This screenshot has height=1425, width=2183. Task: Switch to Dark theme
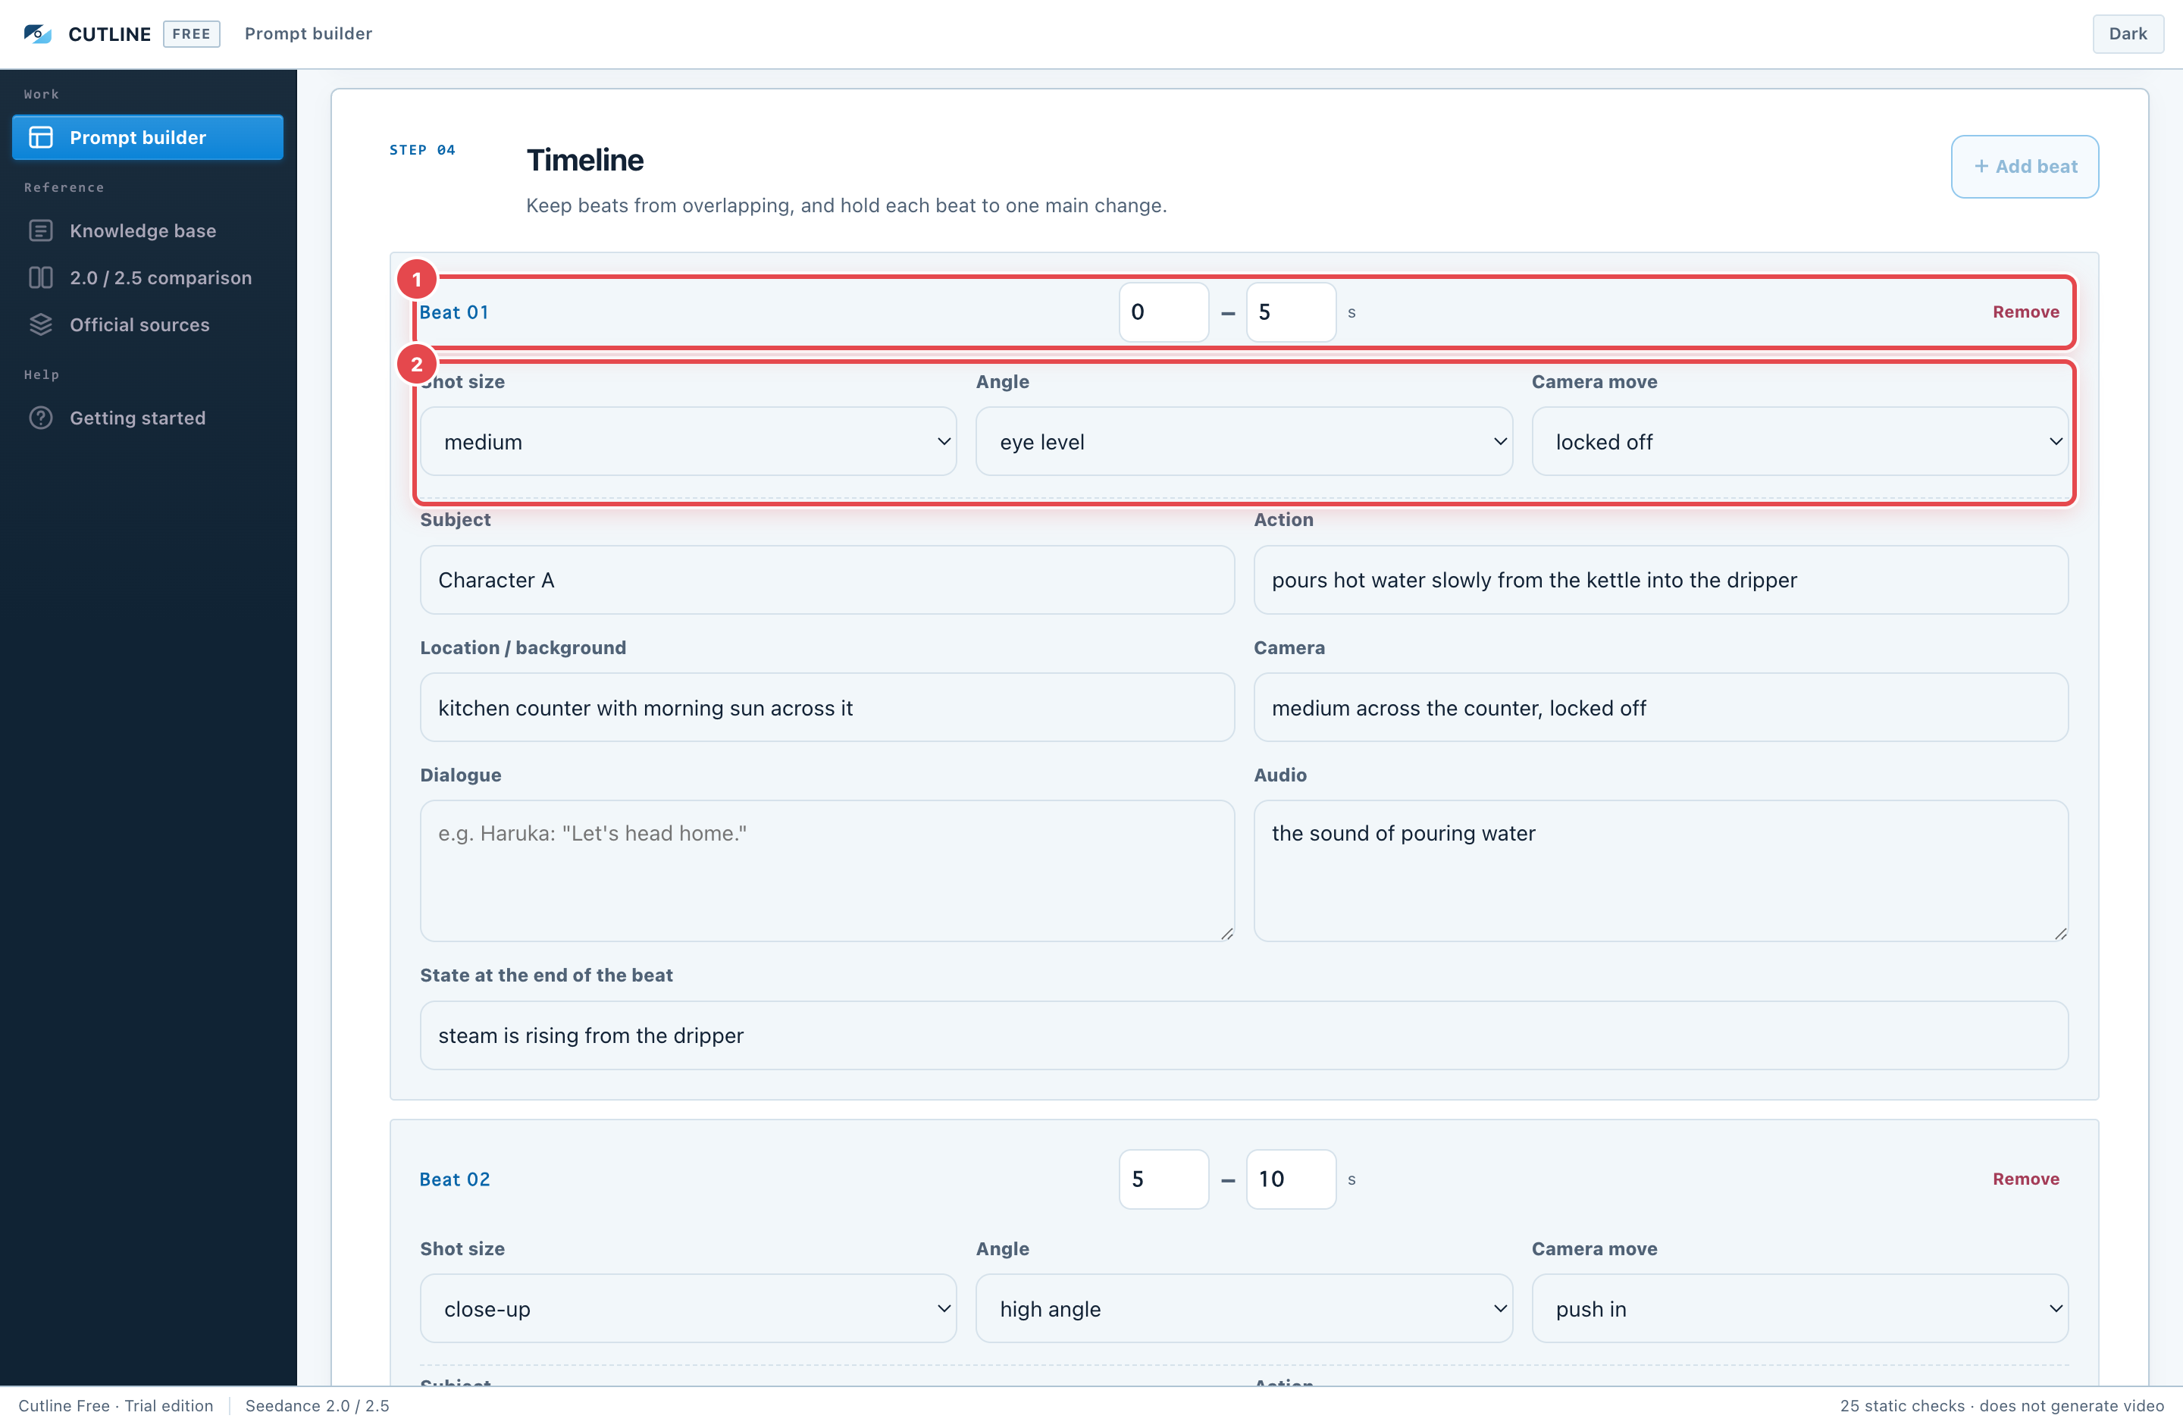(2127, 34)
